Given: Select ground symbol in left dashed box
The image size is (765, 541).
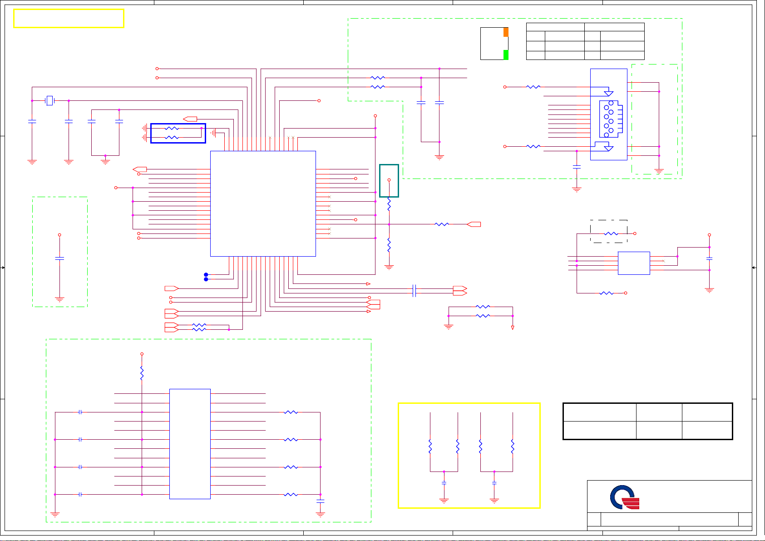Looking at the screenshot, I should [x=59, y=299].
